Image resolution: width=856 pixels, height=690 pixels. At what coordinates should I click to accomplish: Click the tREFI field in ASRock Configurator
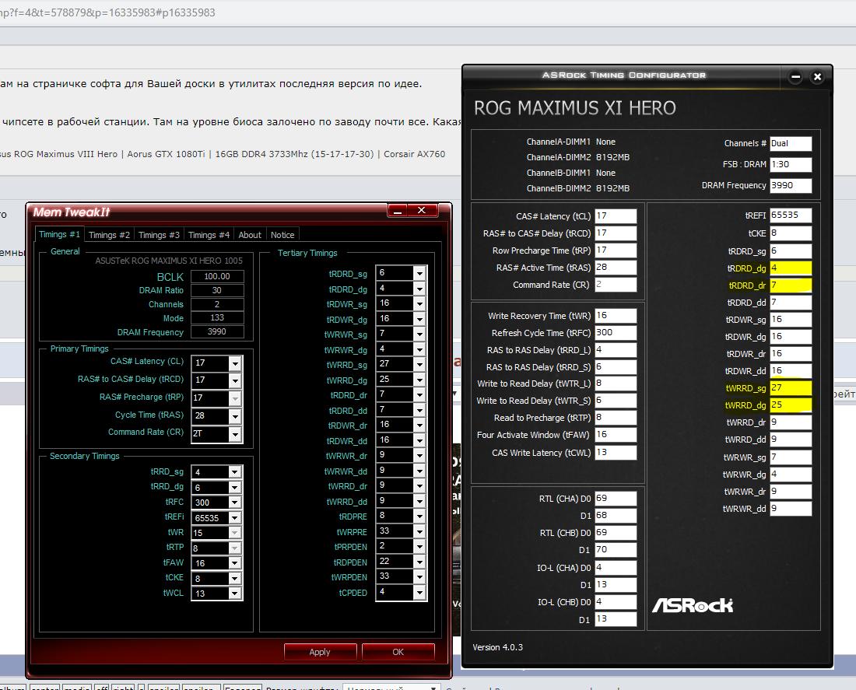tap(791, 215)
